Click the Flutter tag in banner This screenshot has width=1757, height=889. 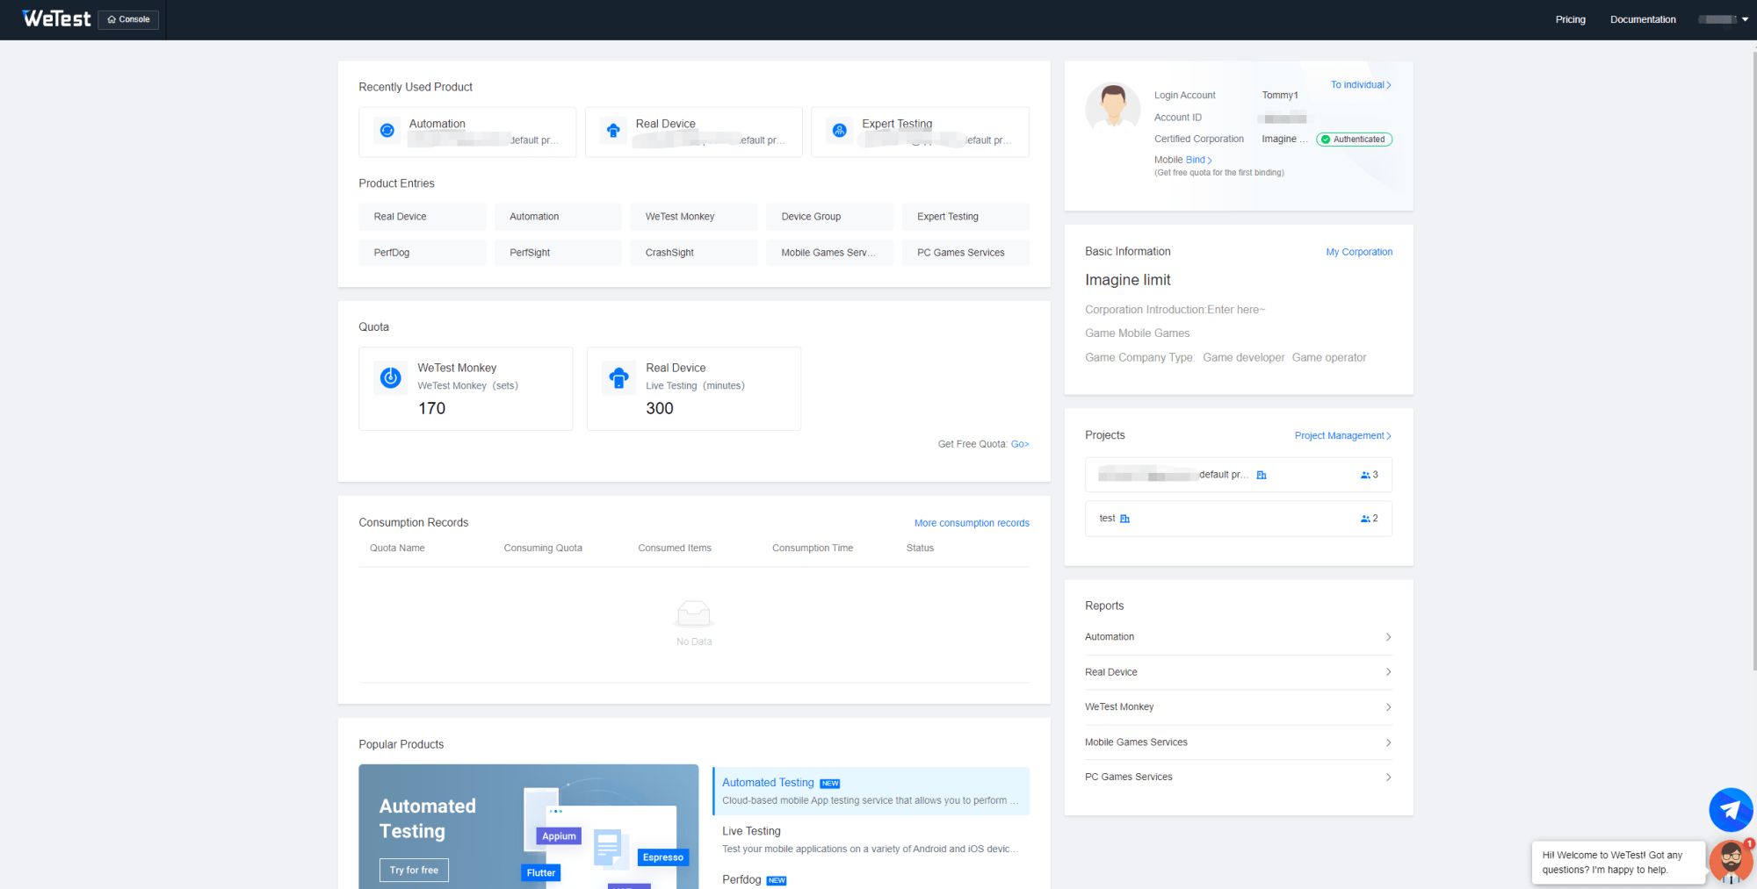[541, 872]
